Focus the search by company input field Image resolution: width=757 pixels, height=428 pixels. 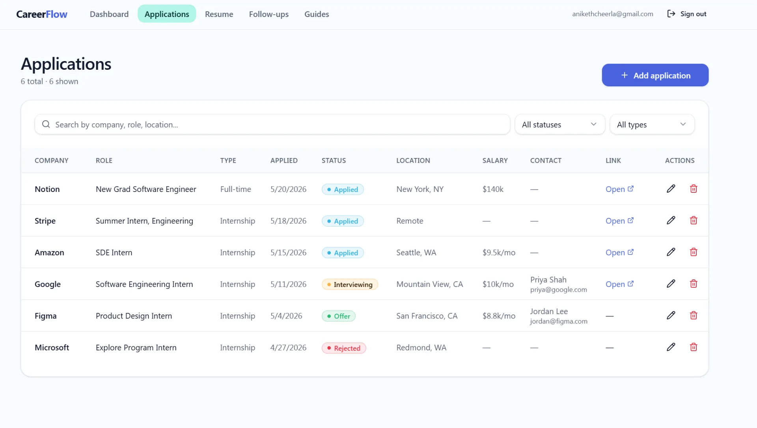pyautogui.click(x=272, y=125)
